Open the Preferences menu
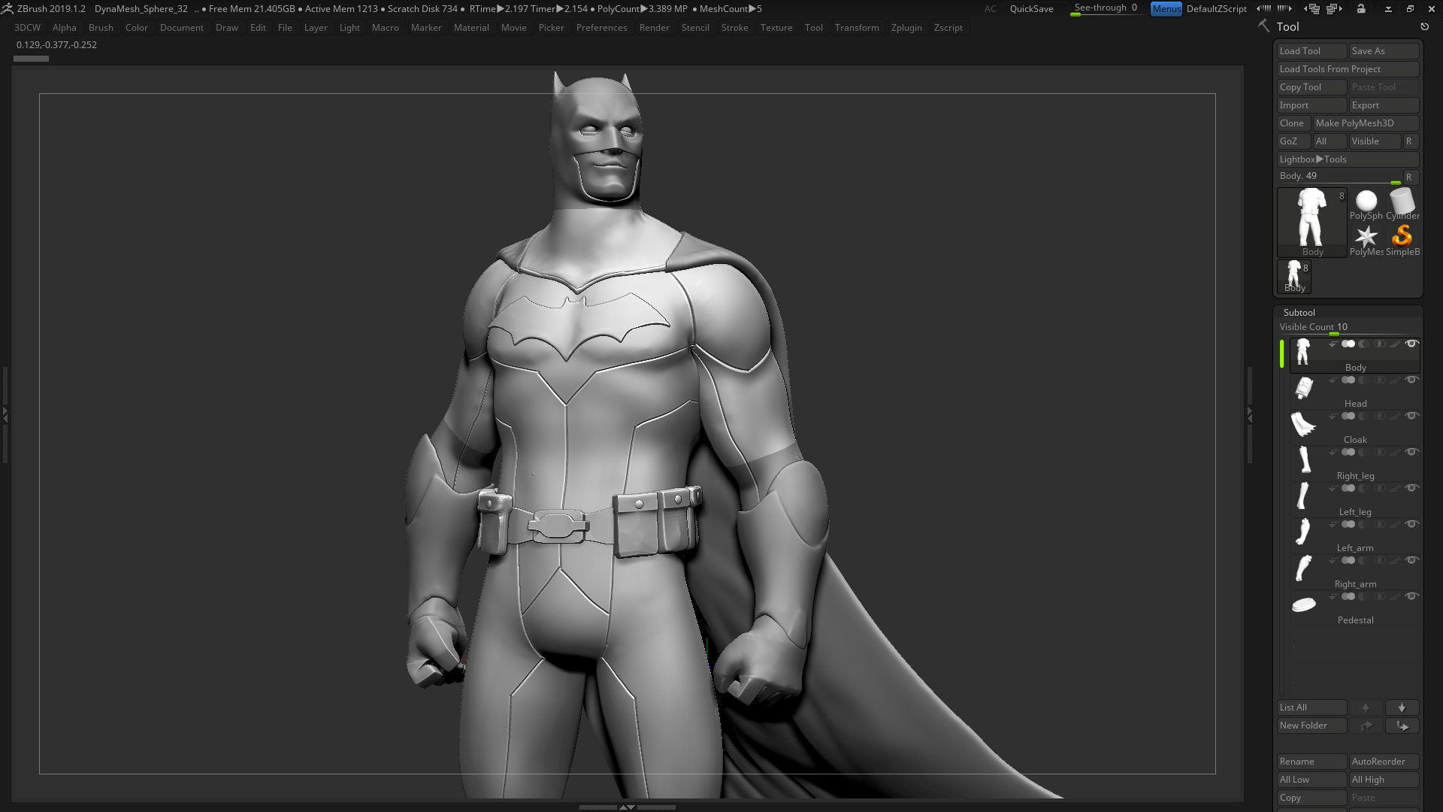Screen dimensions: 1443x812 [601, 28]
